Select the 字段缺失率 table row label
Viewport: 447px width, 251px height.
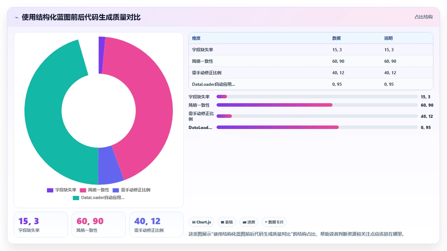[x=203, y=50]
